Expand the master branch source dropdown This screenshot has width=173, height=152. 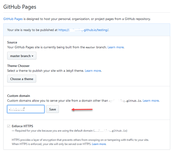click(x=22, y=56)
